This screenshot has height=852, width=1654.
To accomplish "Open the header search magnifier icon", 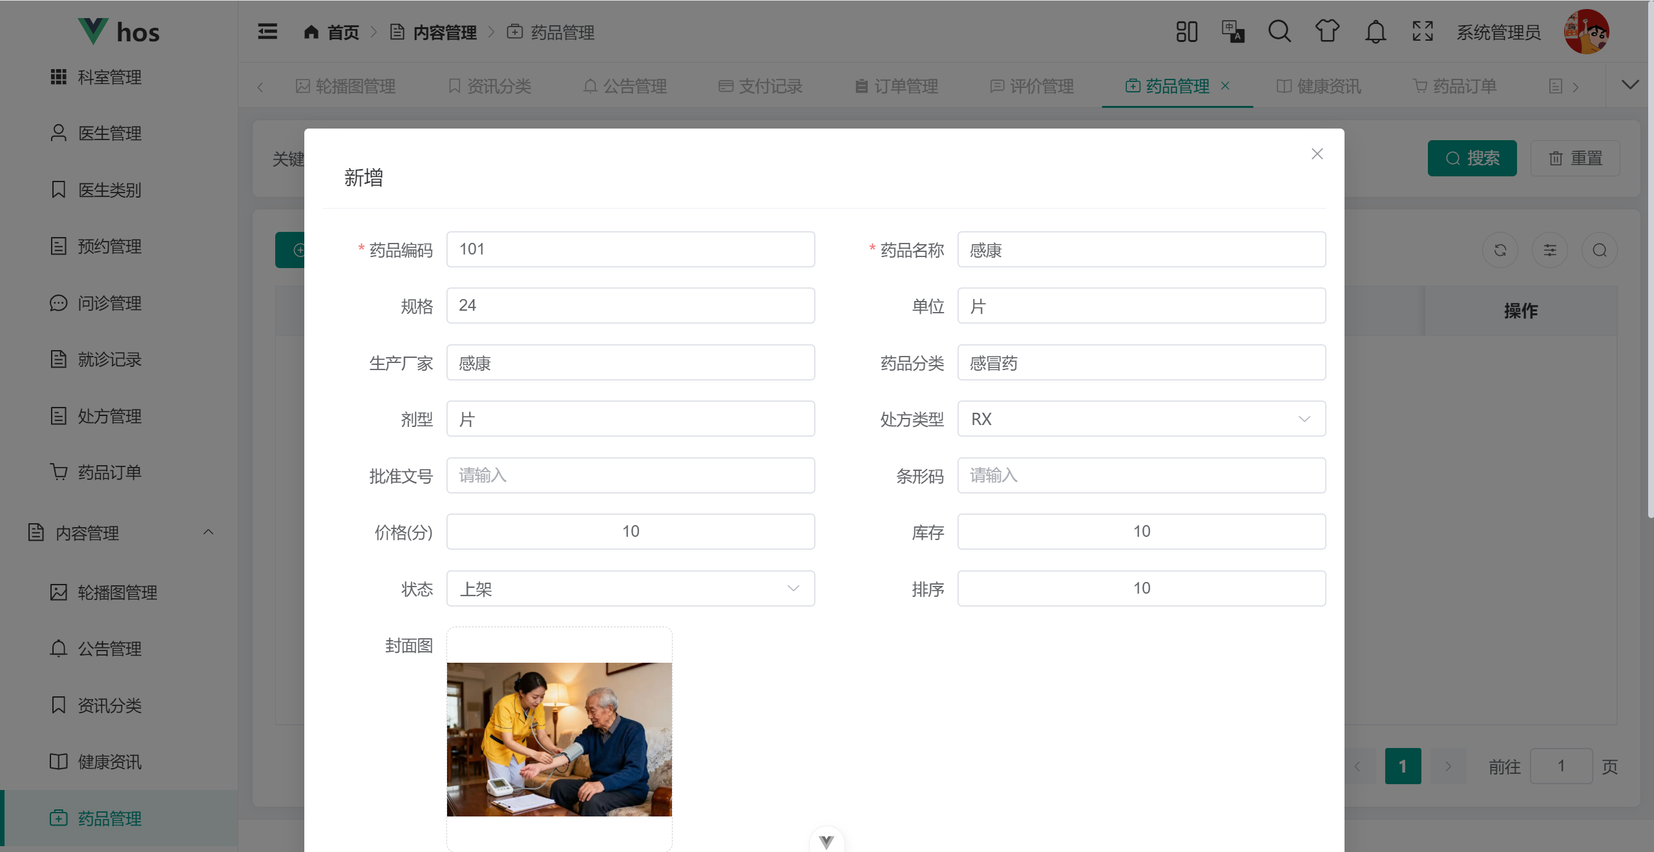I will [x=1279, y=32].
